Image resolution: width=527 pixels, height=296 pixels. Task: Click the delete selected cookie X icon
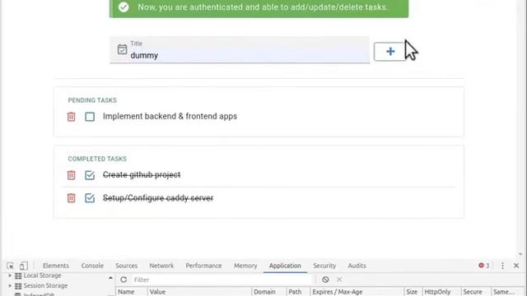click(339, 280)
